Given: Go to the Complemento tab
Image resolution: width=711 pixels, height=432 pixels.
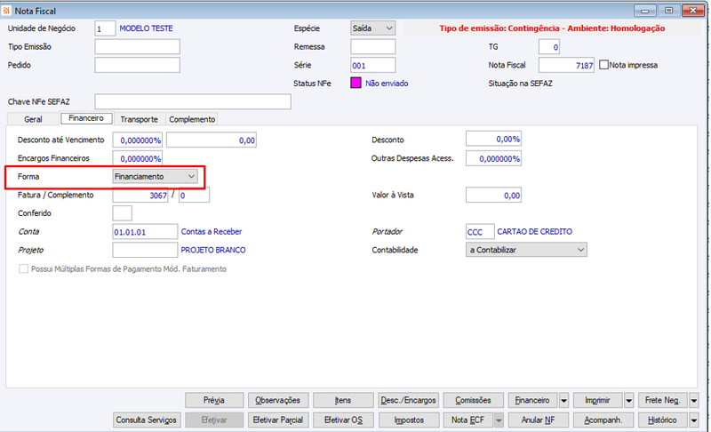Looking at the screenshot, I should pos(192,119).
